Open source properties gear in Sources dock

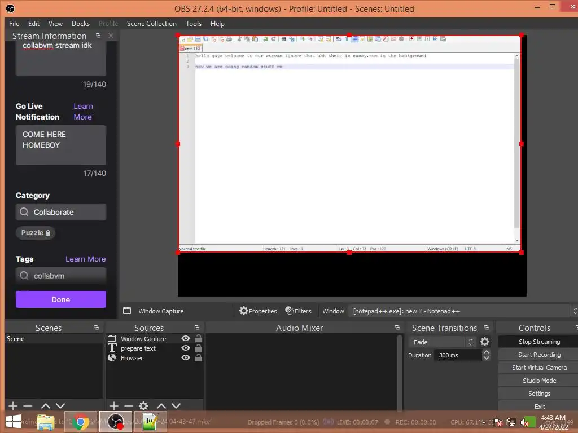(x=143, y=406)
